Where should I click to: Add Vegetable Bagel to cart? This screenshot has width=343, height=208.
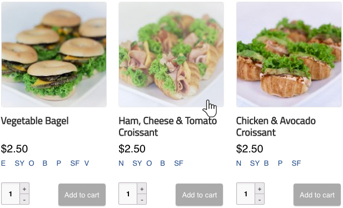(x=82, y=195)
